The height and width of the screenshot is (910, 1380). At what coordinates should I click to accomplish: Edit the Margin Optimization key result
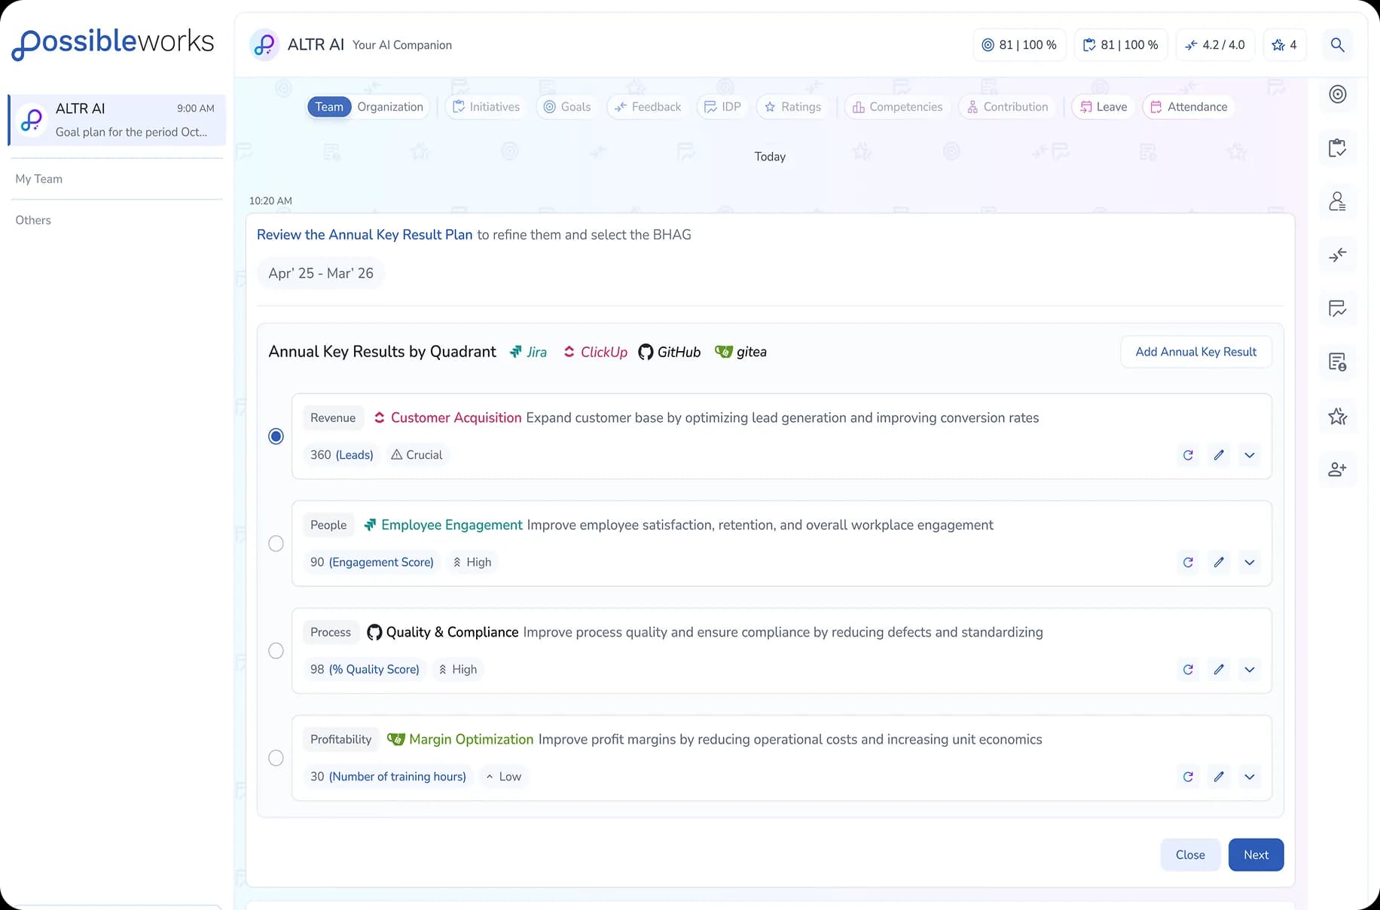point(1219,777)
